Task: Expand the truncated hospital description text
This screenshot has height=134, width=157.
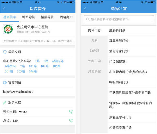Action: pyautogui.click(x=39, y=41)
